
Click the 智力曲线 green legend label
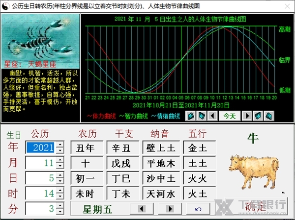(x=133, y=116)
